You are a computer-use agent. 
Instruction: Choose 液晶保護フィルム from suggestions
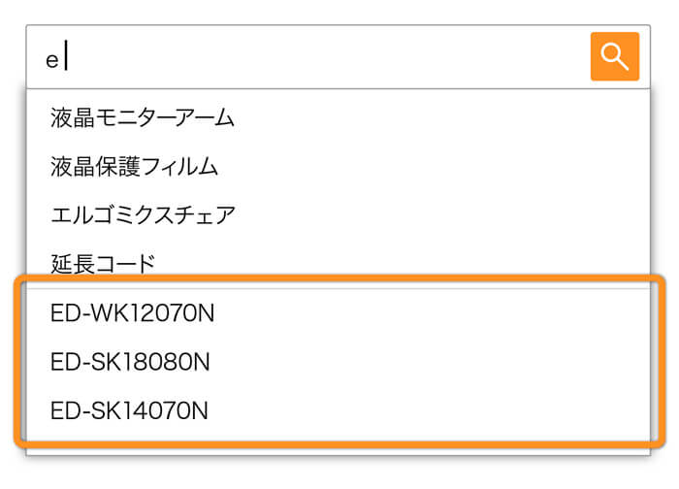click(x=338, y=166)
